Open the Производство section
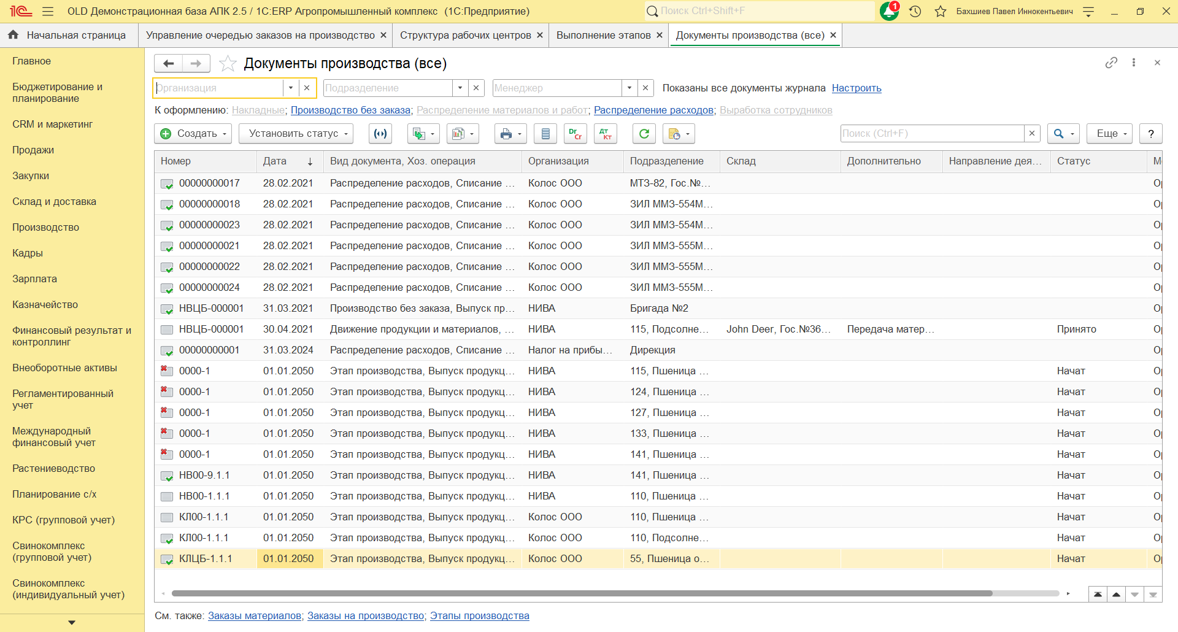 [46, 228]
